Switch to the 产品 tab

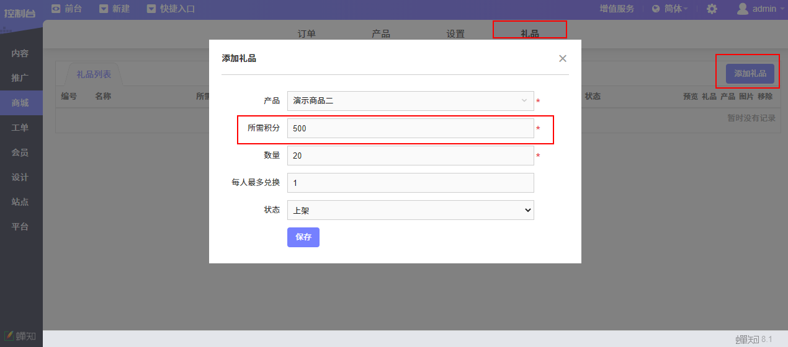(381, 33)
